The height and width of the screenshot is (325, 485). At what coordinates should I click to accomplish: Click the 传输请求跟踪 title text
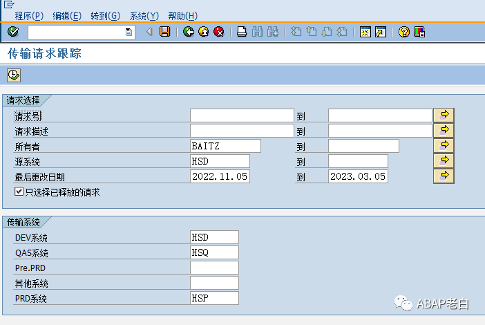(x=44, y=53)
